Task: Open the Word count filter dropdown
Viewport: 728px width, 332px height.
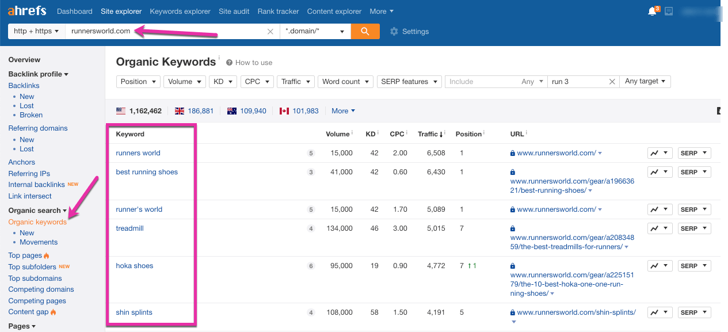Action: pyautogui.click(x=345, y=82)
